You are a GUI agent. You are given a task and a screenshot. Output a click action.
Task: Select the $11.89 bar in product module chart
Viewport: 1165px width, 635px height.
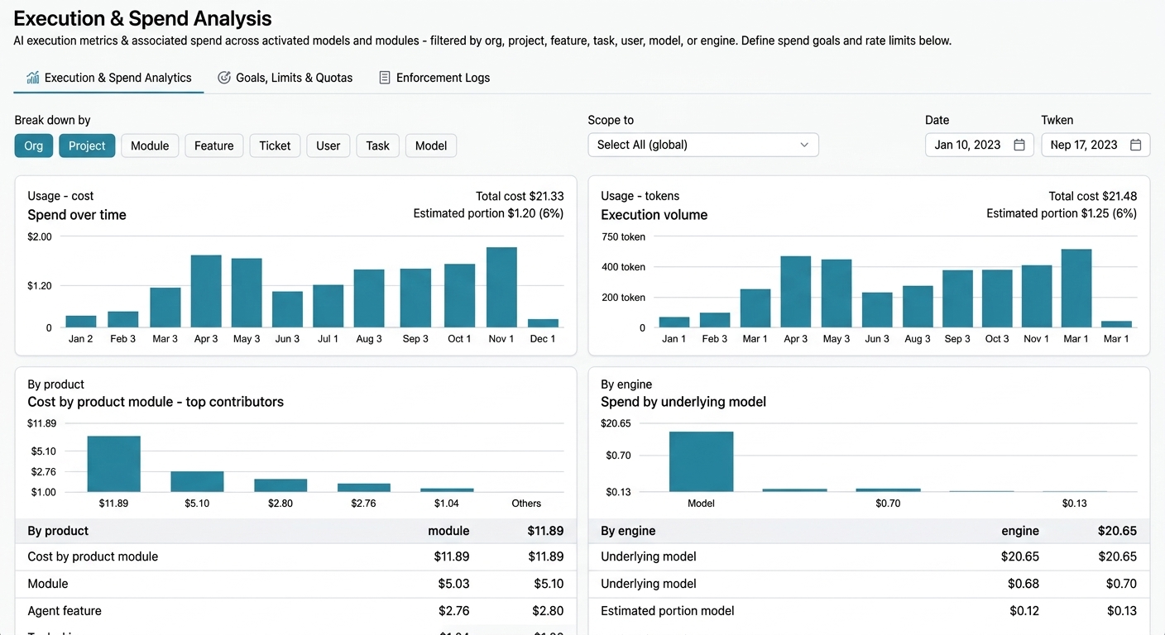coord(114,464)
